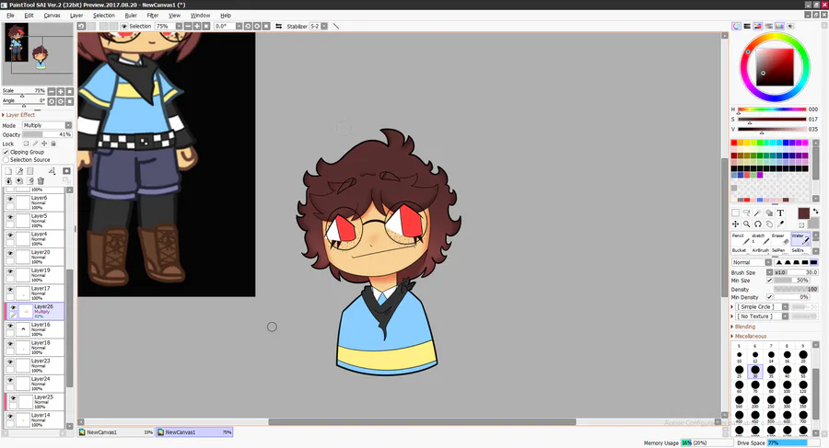This screenshot has height=448, width=829.
Task: Open the rotation angle dropdown in toolbar
Action: (x=239, y=26)
